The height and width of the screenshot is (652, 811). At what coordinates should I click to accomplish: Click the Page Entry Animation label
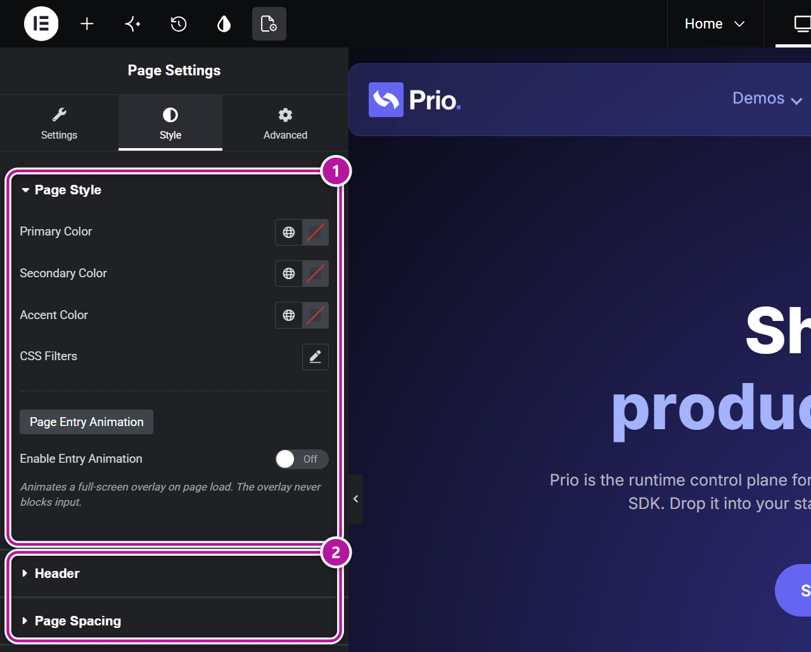[x=87, y=422]
